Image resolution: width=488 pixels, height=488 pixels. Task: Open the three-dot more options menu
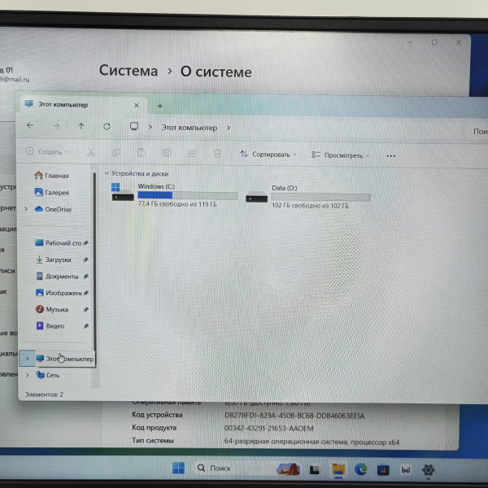point(391,156)
